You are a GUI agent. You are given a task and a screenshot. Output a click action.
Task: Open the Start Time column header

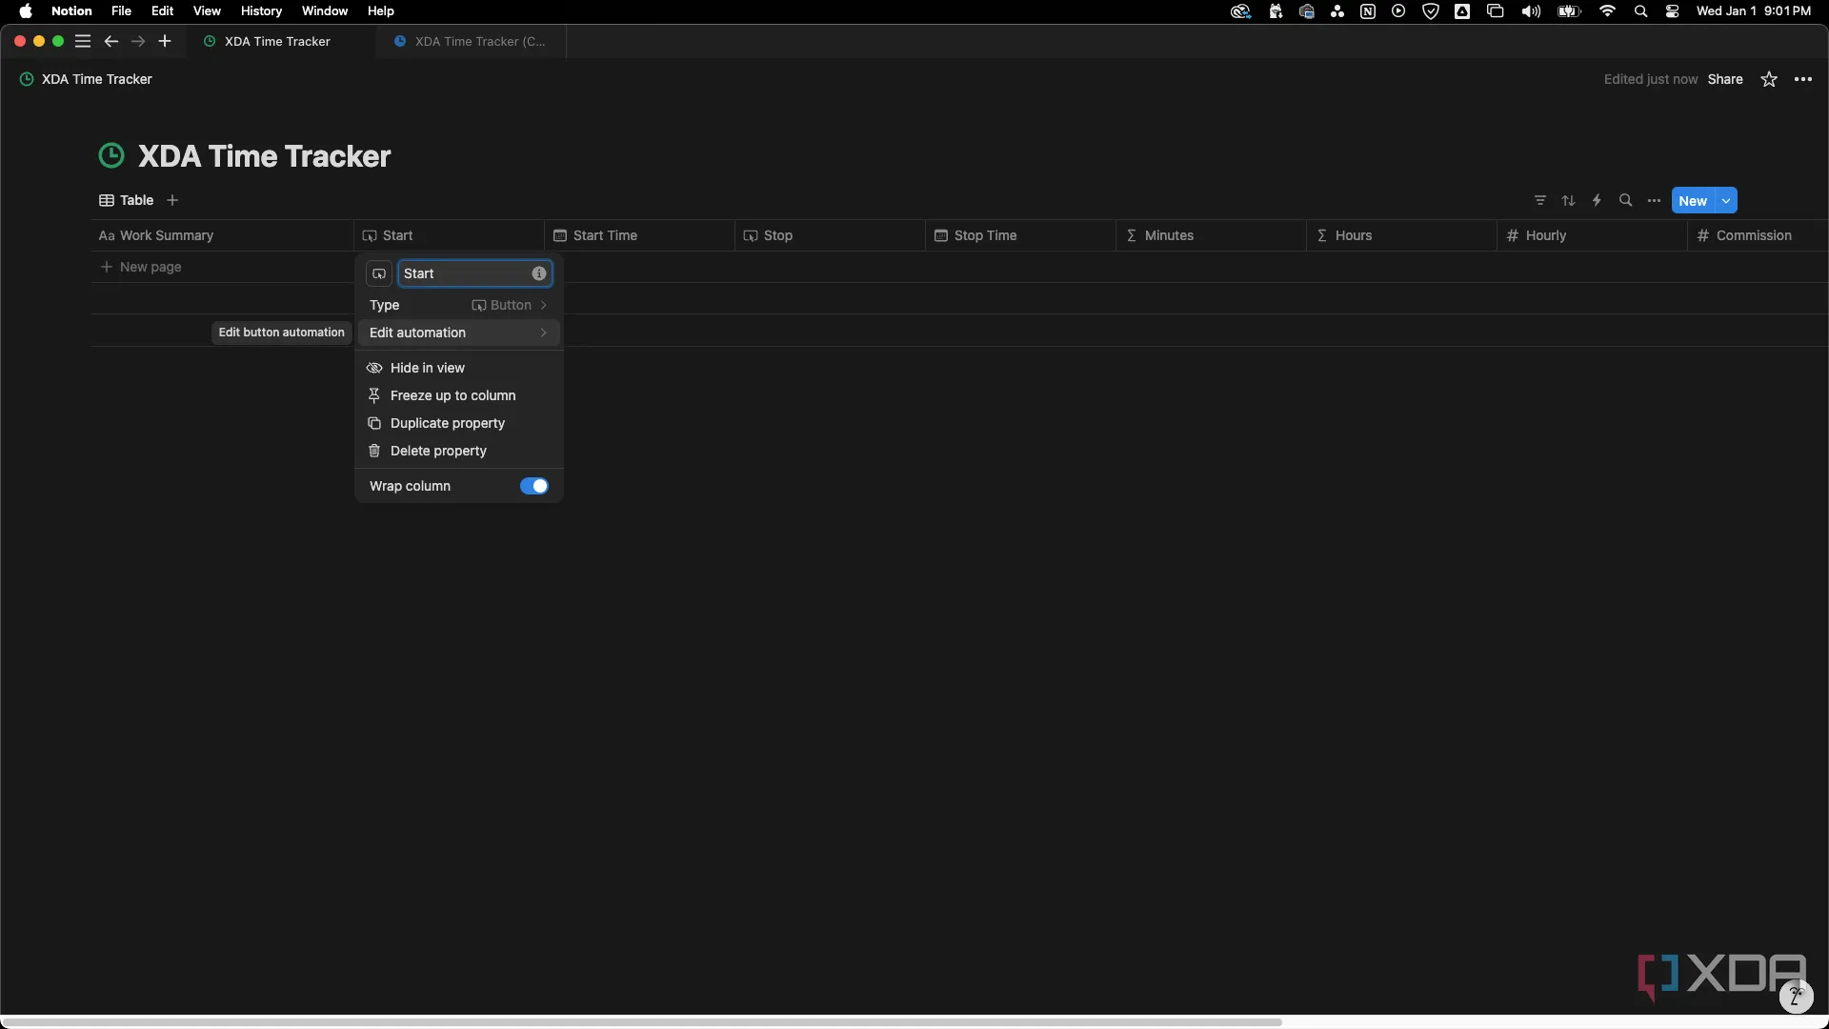click(x=639, y=235)
